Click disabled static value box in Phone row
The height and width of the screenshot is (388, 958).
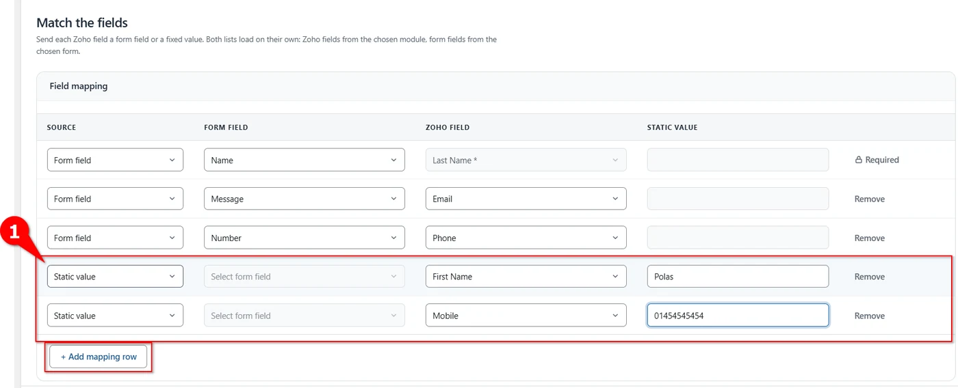[738, 238]
